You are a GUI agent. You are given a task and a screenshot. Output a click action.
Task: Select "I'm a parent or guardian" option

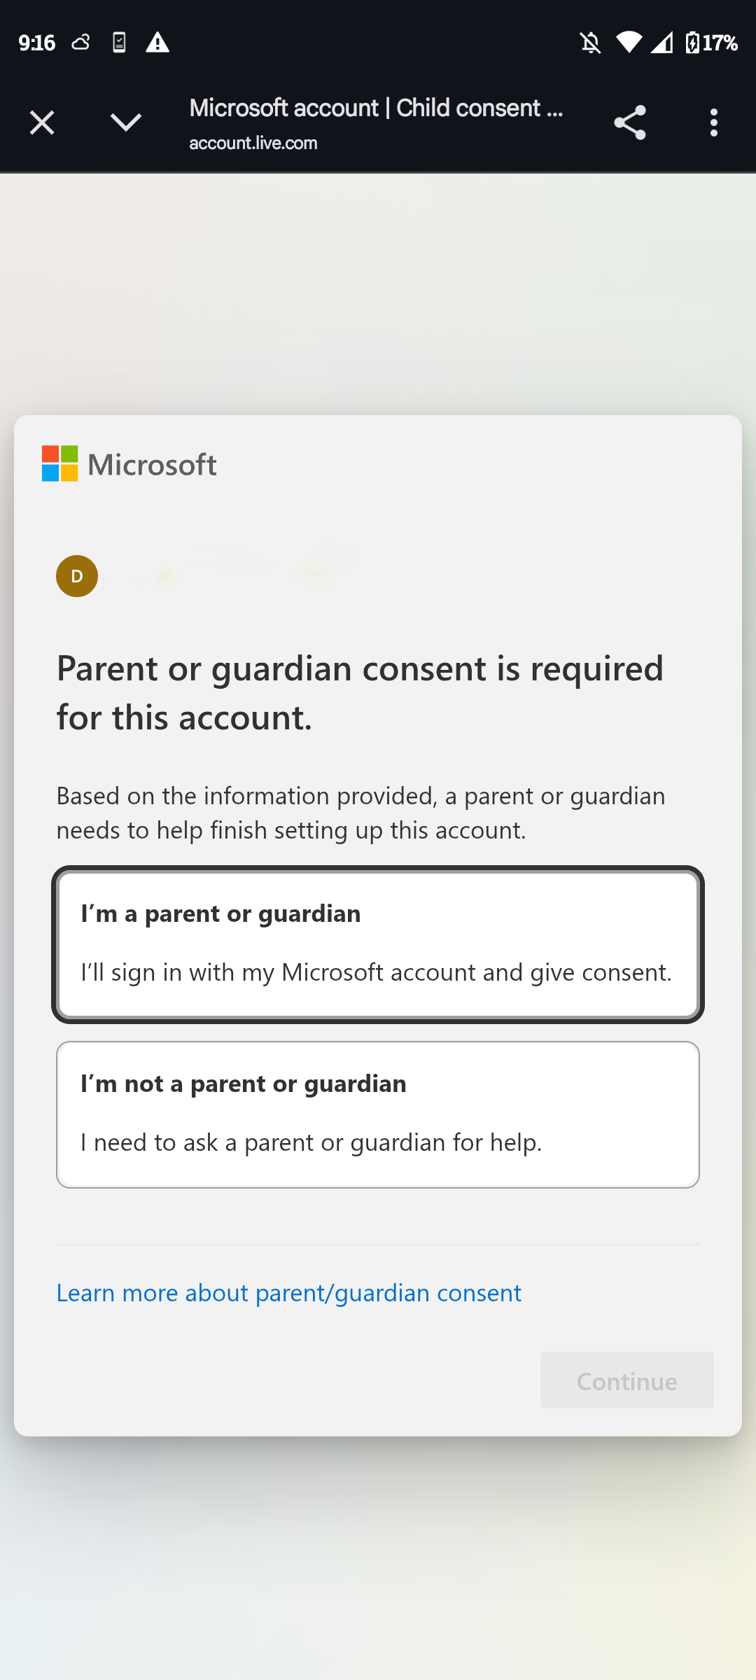[378, 944]
